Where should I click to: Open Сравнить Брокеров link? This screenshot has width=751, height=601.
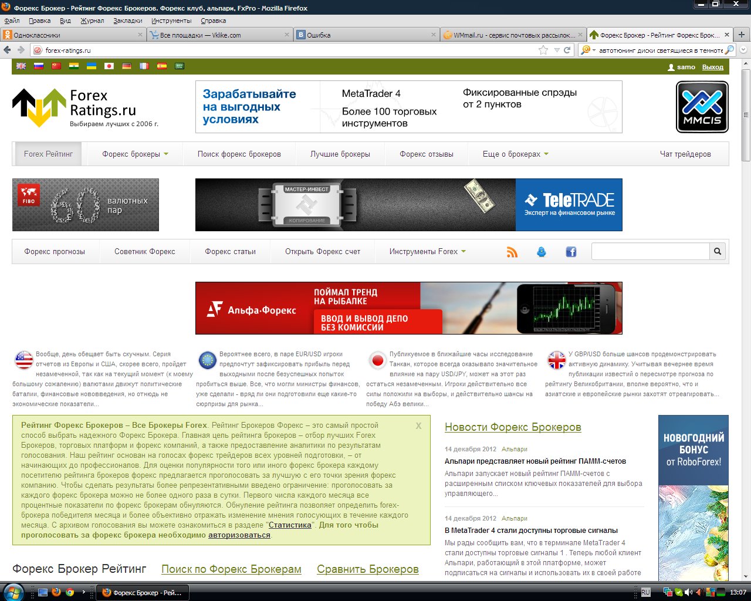tap(368, 569)
